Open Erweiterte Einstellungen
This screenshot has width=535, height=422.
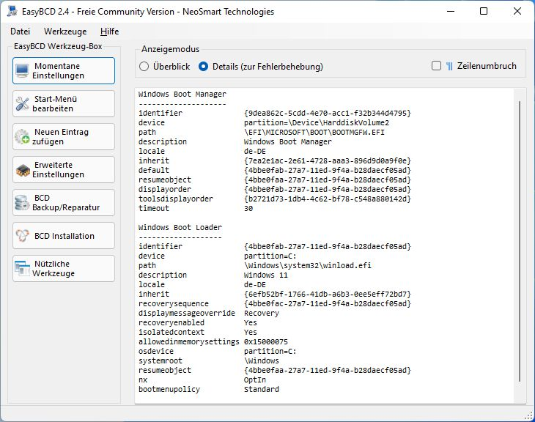tap(64, 169)
